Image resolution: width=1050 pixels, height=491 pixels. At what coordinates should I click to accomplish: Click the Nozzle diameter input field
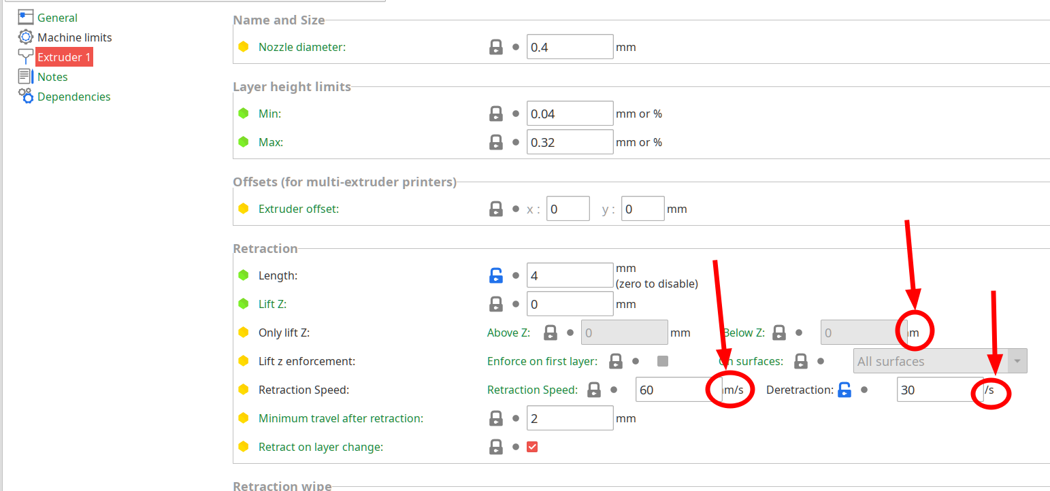click(x=570, y=47)
